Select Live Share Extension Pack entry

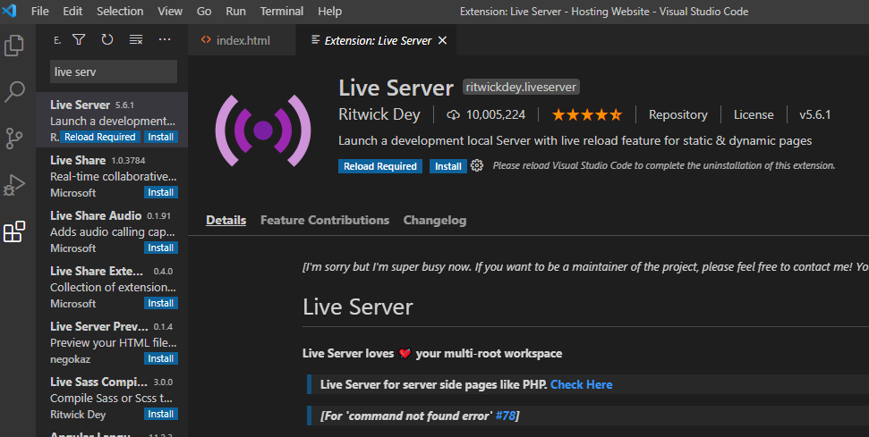(x=112, y=286)
